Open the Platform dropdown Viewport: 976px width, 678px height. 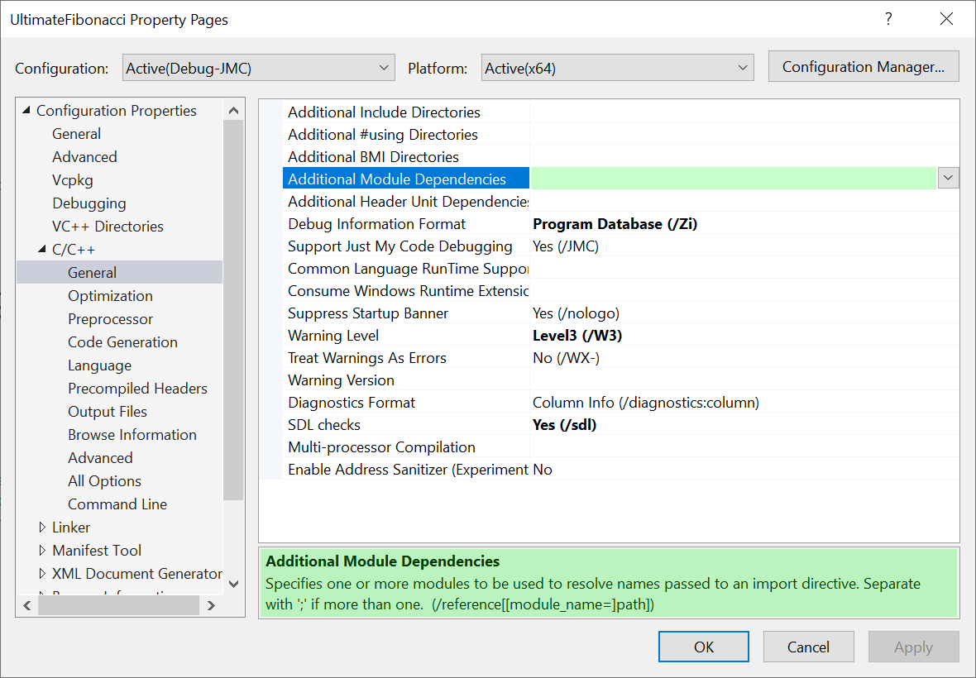(742, 68)
